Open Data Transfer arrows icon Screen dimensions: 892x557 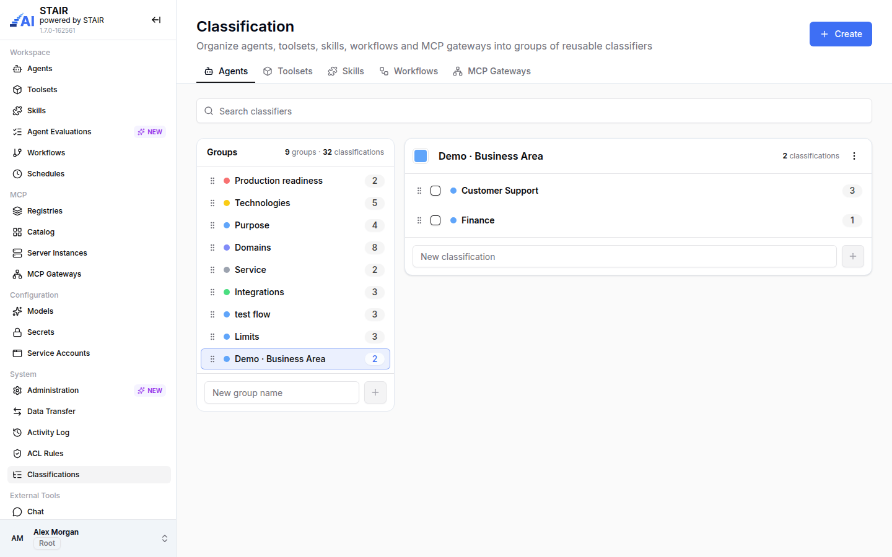tap(17, 412)
